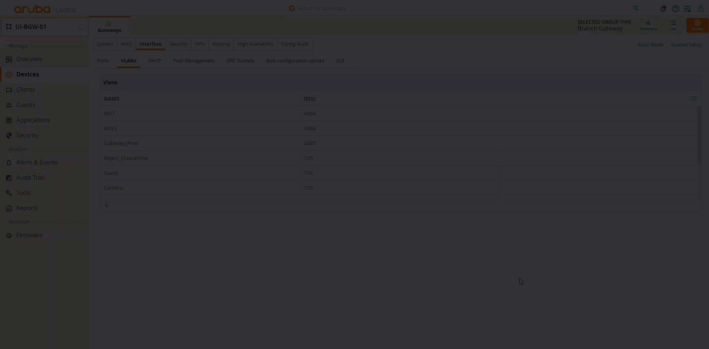Switch to Basic Mode
Viewport: 709px width, 349px height.
tap(650, 45)
